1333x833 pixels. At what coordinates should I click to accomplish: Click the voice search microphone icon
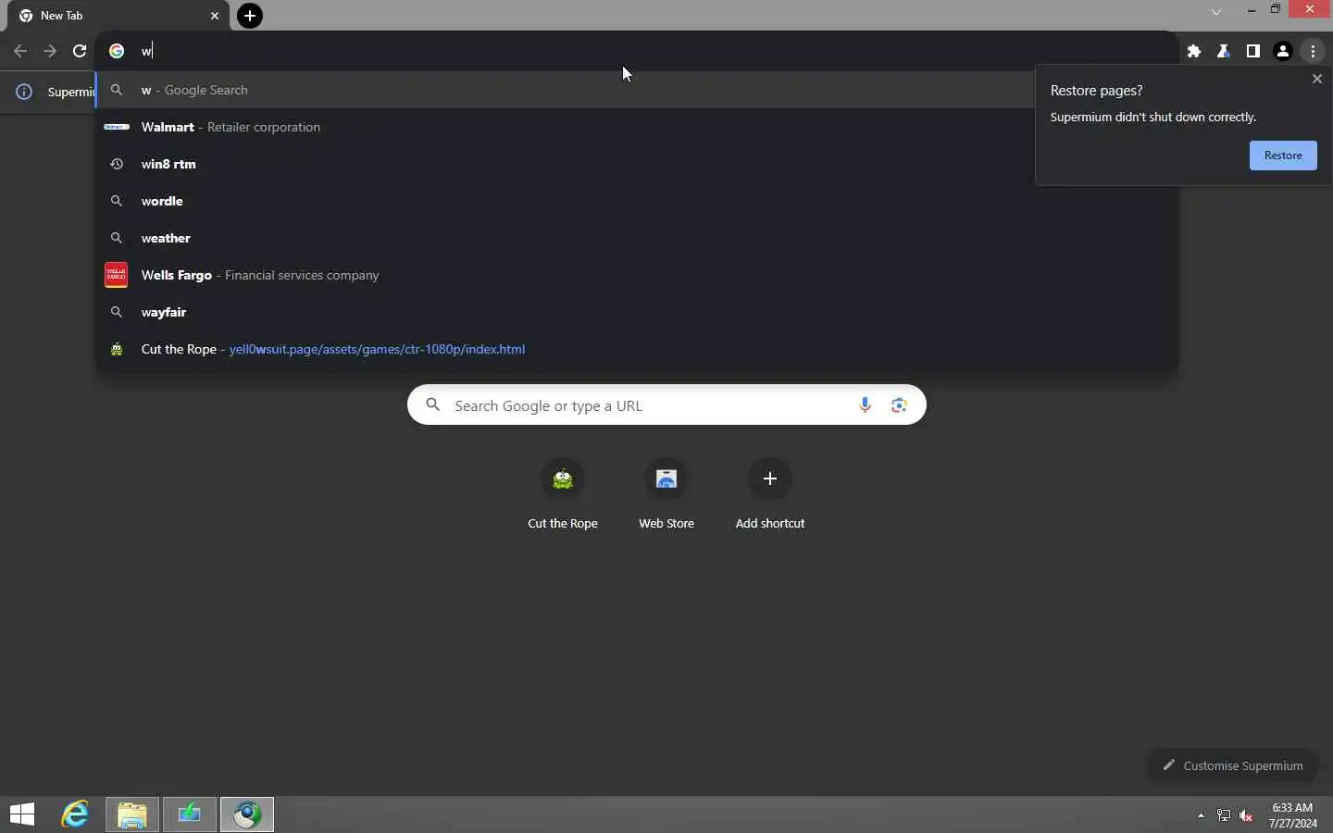point(865,405)
